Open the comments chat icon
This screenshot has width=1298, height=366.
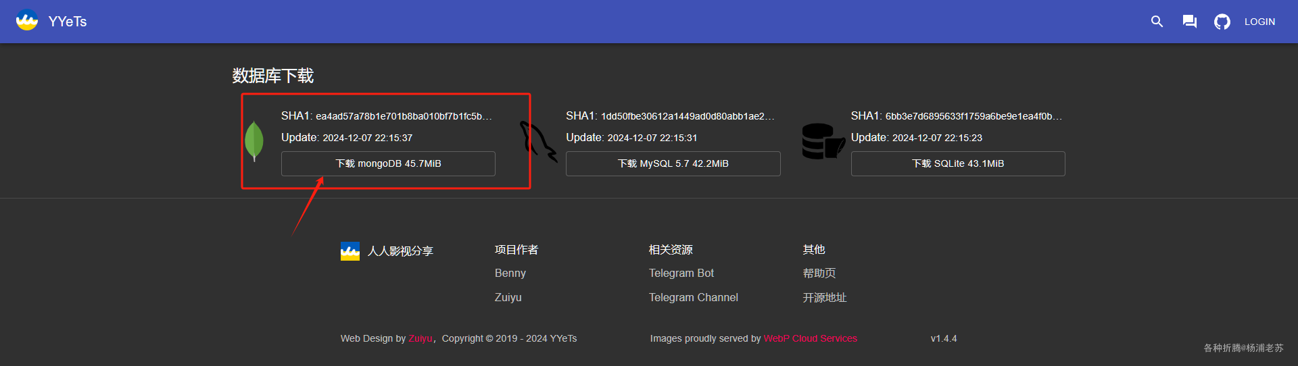(1189, 22)
